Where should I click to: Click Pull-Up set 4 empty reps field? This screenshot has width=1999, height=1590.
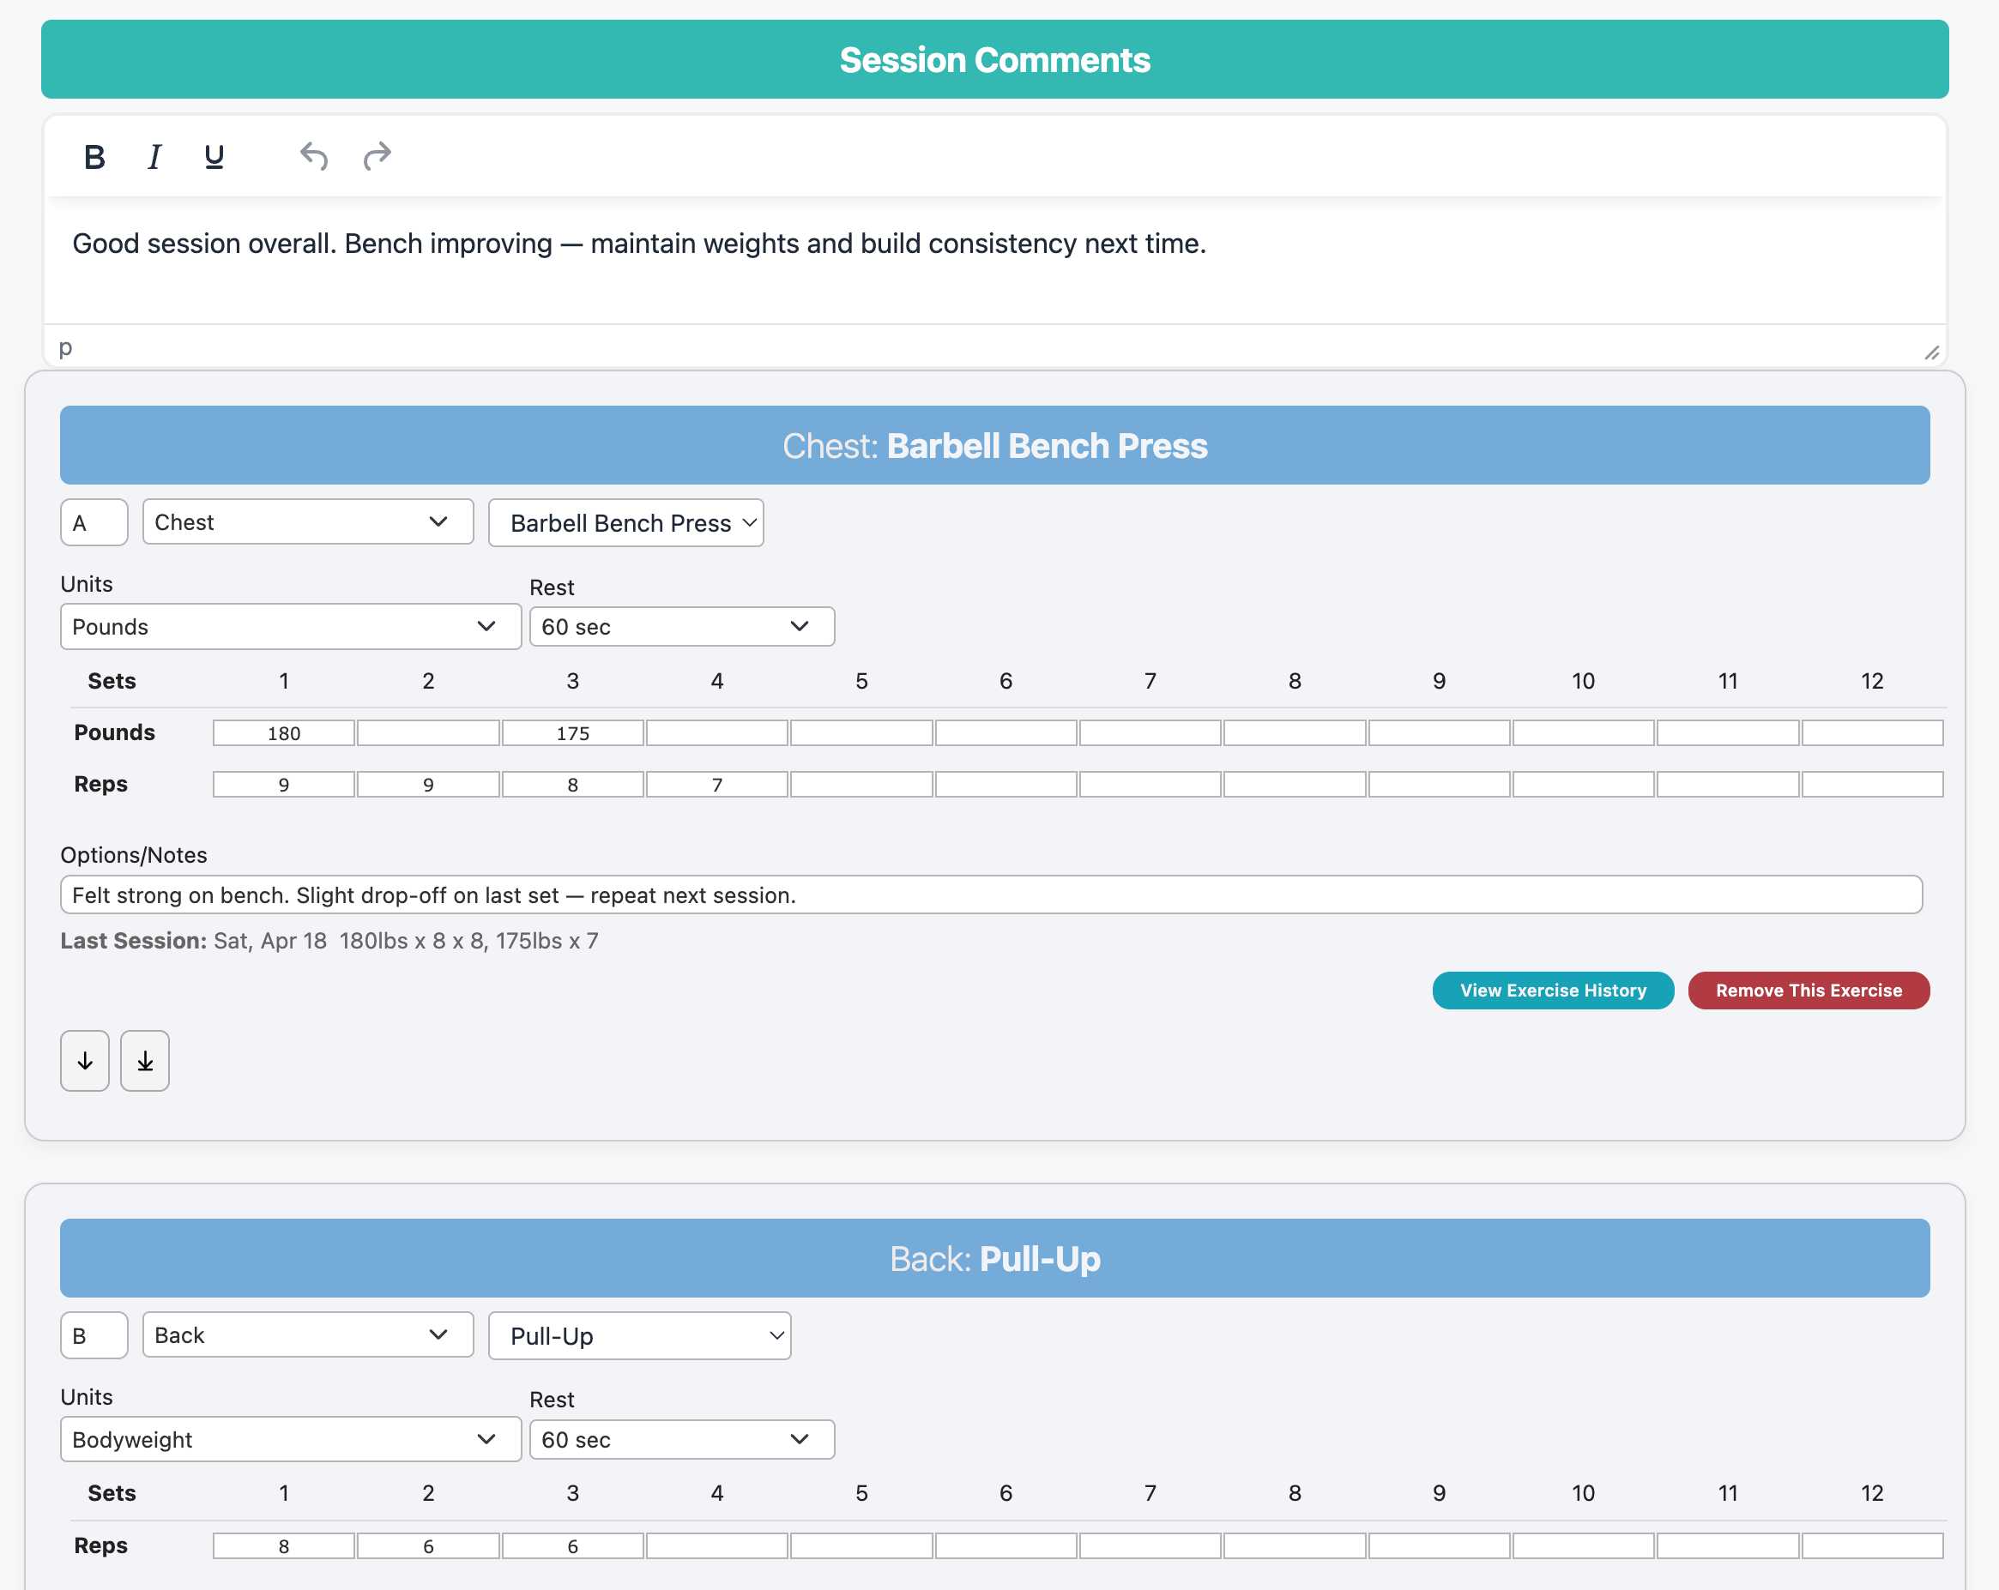(x=716, y=1545)
